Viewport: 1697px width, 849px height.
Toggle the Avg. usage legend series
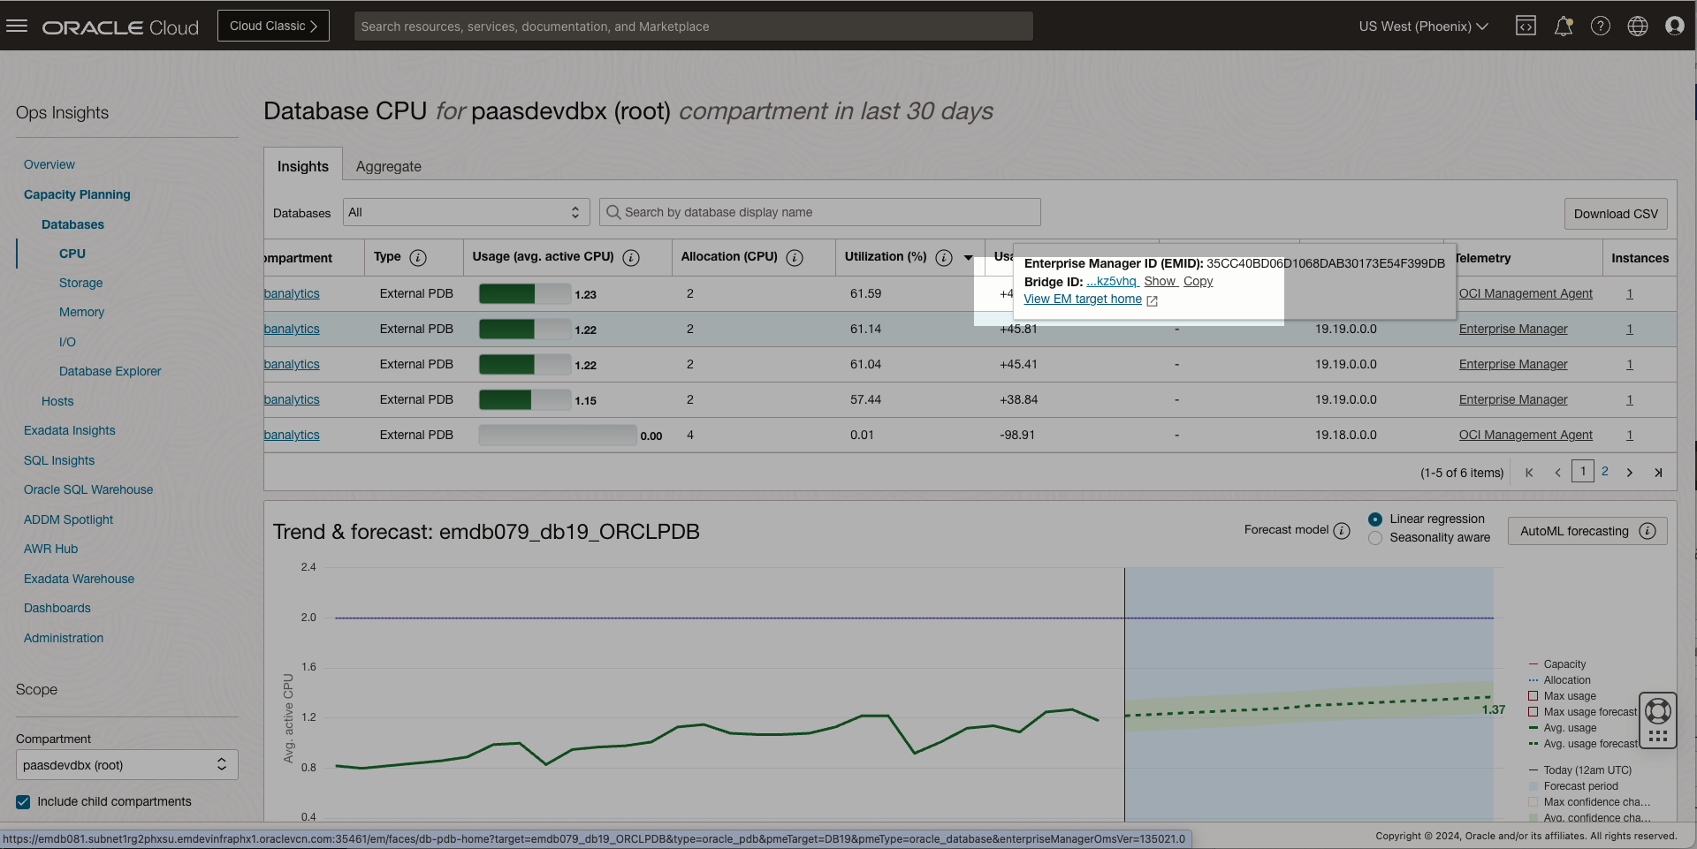pyautogui.click(x=1563, y=728)
